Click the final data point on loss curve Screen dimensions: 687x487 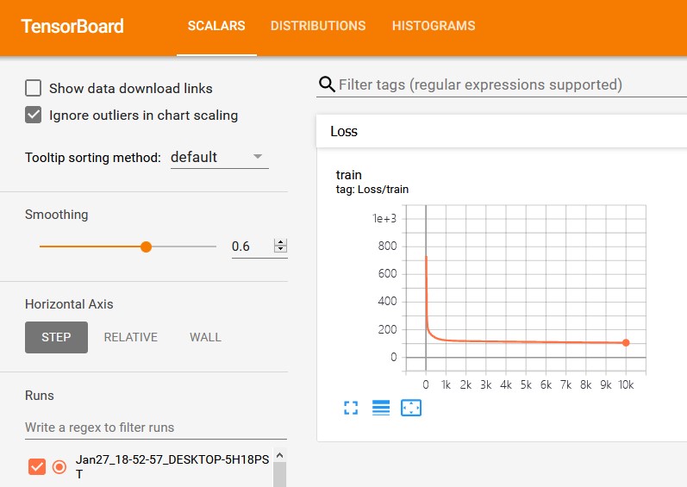click(626, 342)
